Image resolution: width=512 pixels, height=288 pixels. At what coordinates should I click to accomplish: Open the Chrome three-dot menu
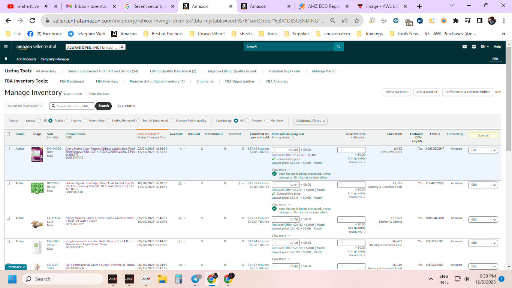(503, 21)
